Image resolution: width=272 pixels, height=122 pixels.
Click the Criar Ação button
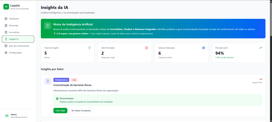point(60,111)
